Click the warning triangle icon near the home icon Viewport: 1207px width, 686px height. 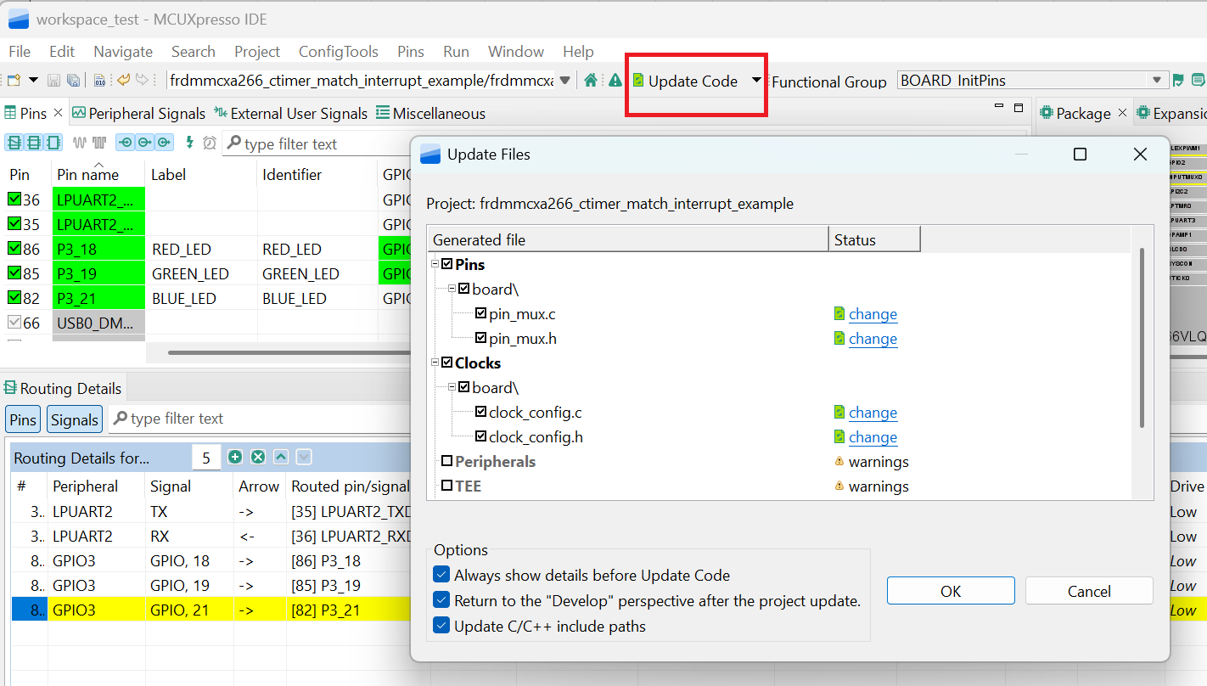[x=614, y=81]
